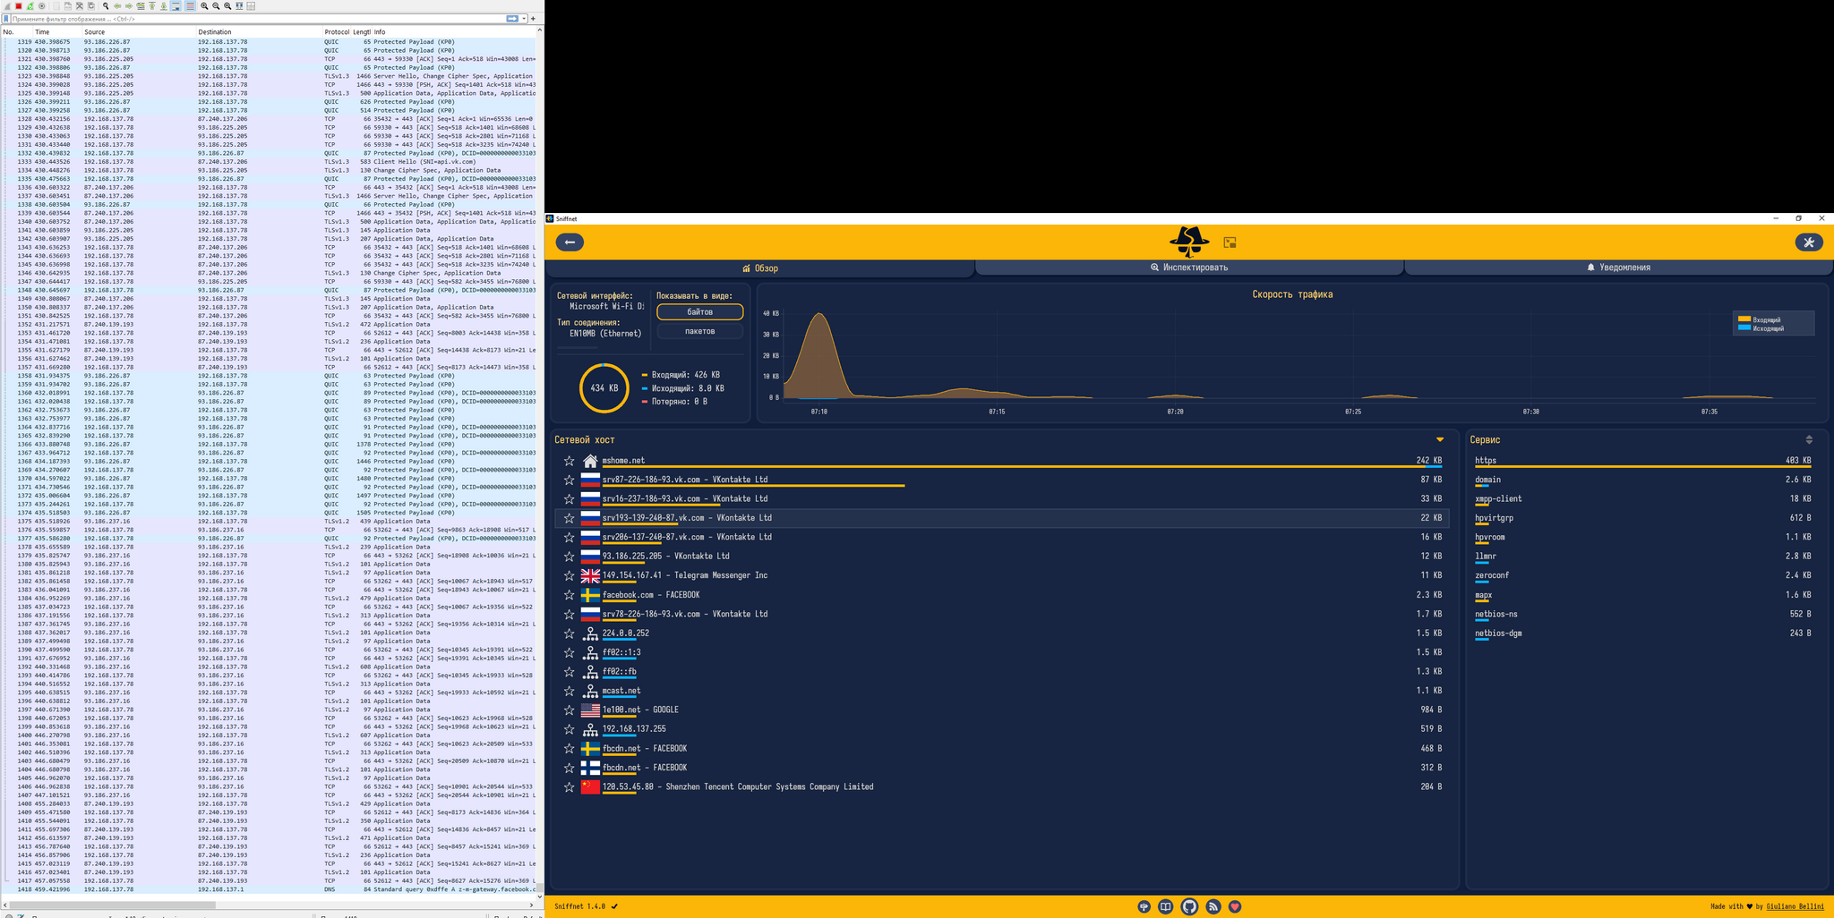
Task: Select the байтов display button
Action: (x=699, y=312)
